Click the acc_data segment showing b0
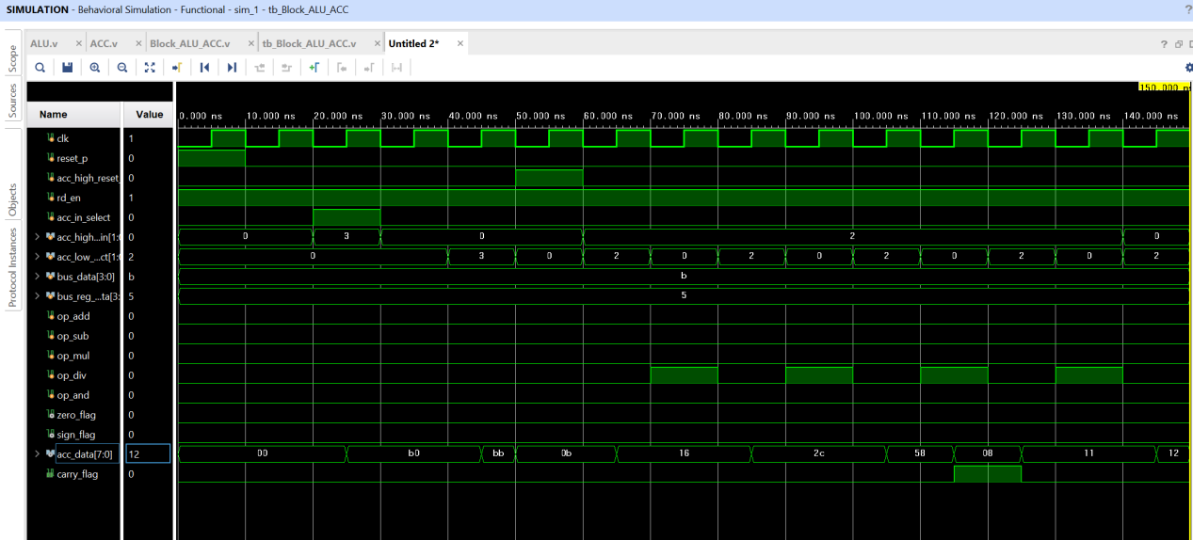The image size is (1193, 540). coord(413,454)
